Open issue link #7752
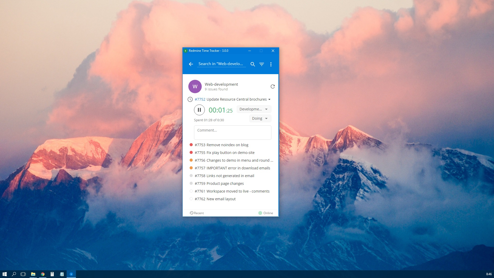The width and height of the screenshot is (494, 278). coord(200,99)
